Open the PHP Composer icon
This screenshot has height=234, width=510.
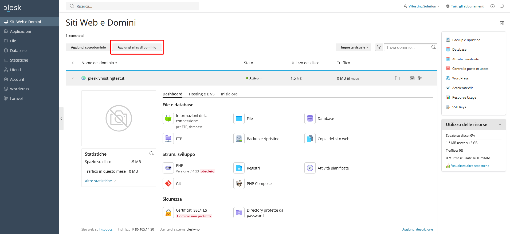pyautogui.click(x=239, y=183)
